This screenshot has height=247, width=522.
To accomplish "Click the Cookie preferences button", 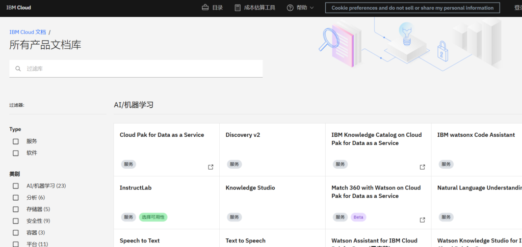I will click(412, 8).
